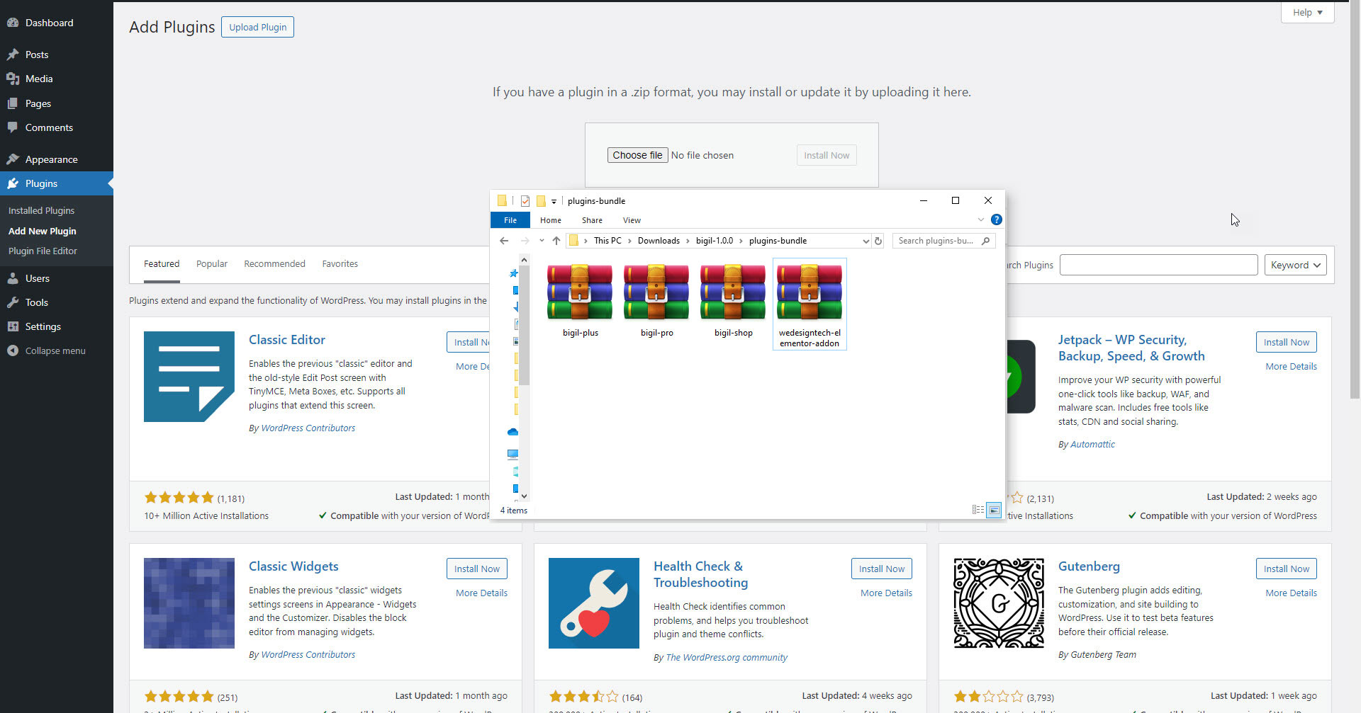The width and height of the screenshot is (1361, 713).
Task: Refresh the plugins-bundle folder view
Action: click(878, 241)
